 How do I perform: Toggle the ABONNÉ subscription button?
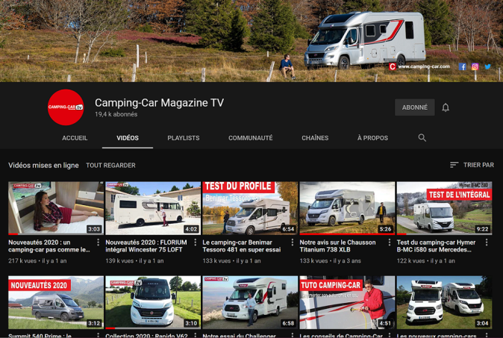(x=414, y=107)
